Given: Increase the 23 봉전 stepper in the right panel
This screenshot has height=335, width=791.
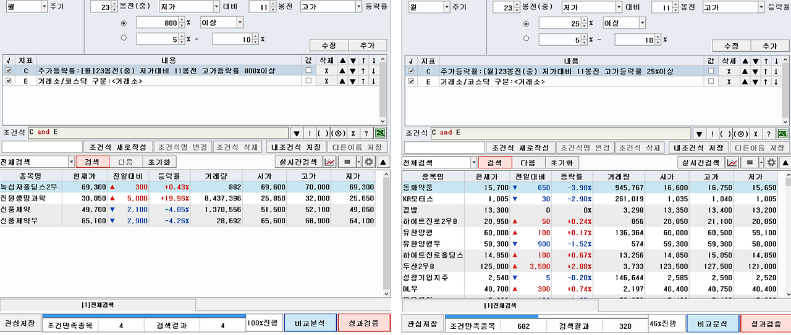Looking at the screenshot, I should point(517,5).
